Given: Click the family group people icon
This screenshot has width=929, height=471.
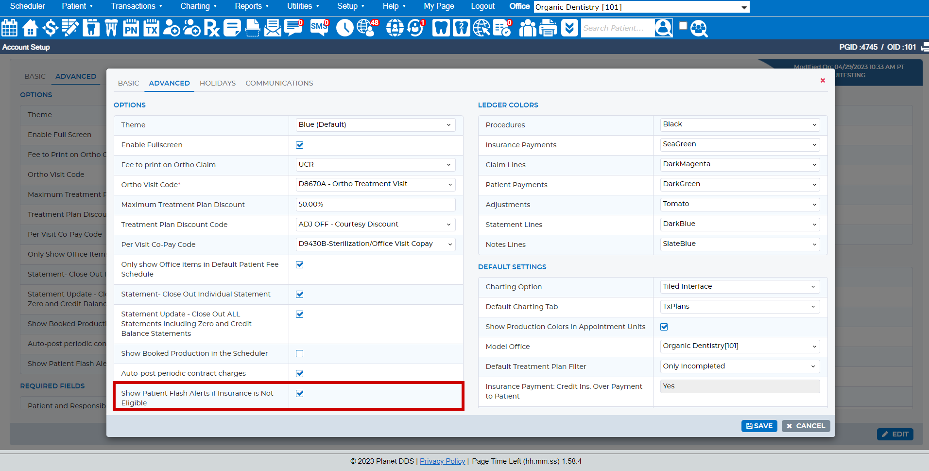Looking at the screenshot, I should pos(528,28).
